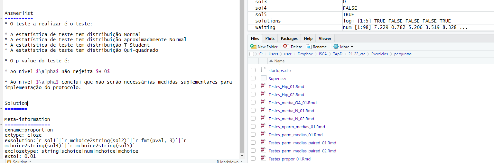Navigate to the TApD breadcrumb folder
This screenshot has height=163, width=494.
[x=338, y=54]
